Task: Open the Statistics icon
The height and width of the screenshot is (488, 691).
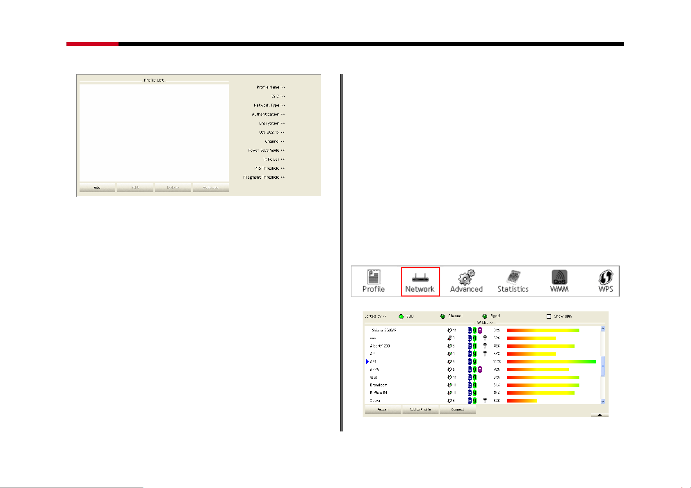Action: pyautogui.click(x=513, y=281)
